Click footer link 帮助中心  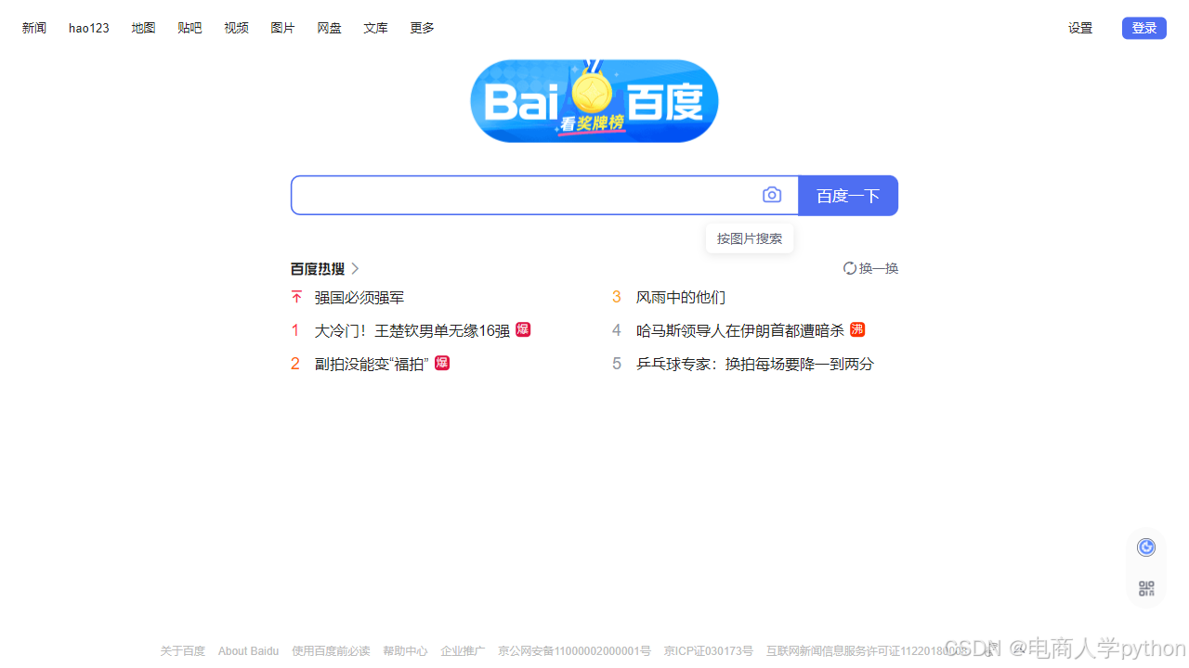coord(405,651)
